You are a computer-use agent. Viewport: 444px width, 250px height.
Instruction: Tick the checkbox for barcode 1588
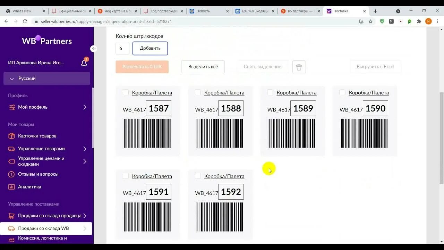pos(198,92)
